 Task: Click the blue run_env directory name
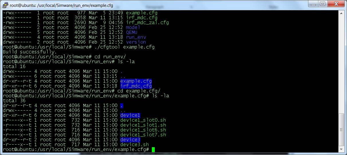click(x=136, y=37)
